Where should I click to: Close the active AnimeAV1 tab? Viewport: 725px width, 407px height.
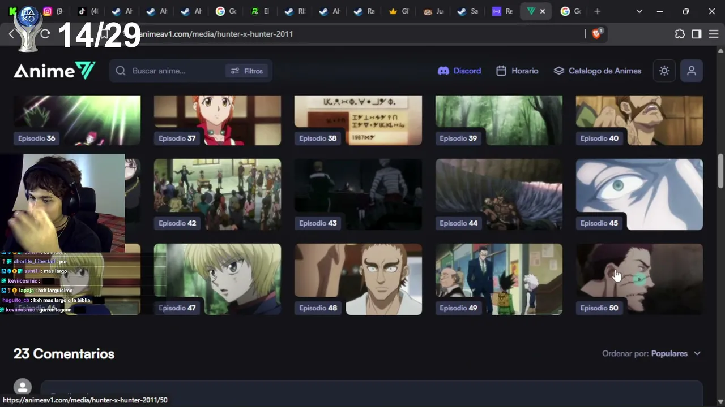click(543, 11)
